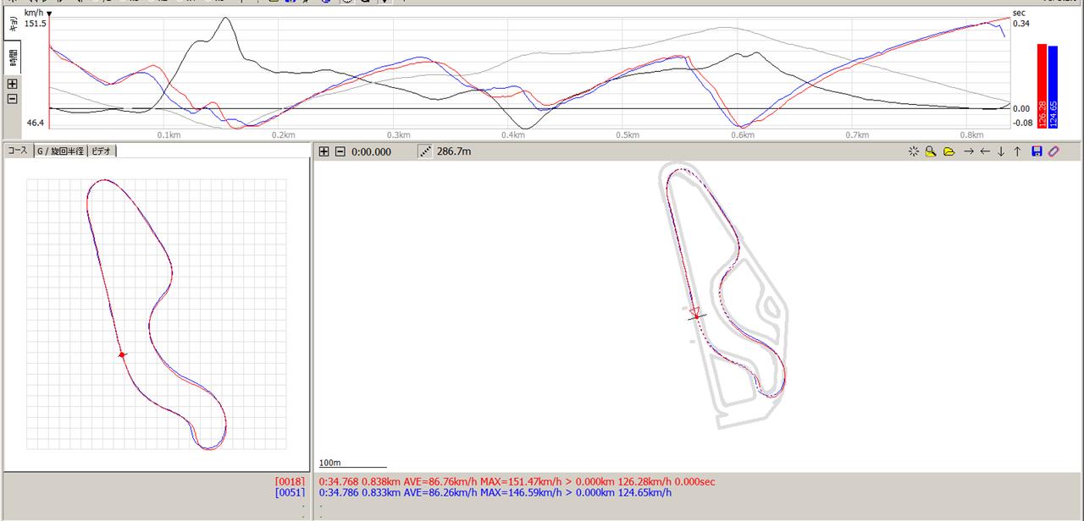Zoom in the course map with plus icon

[x=324, y=151]
